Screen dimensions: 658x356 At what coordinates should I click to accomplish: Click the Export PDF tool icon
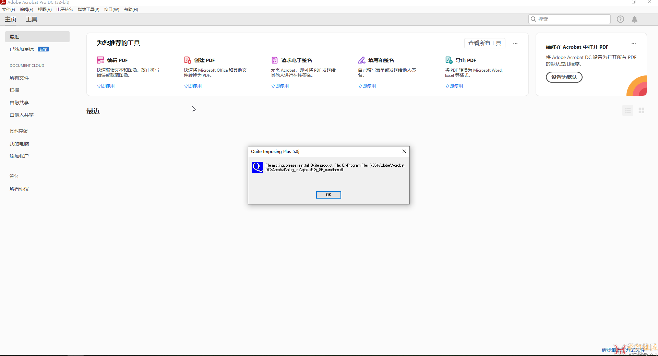[x=449, y=60]
